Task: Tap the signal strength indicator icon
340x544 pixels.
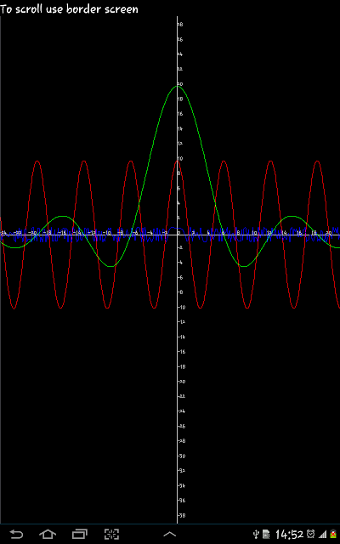Action: [x=322, y=535]
